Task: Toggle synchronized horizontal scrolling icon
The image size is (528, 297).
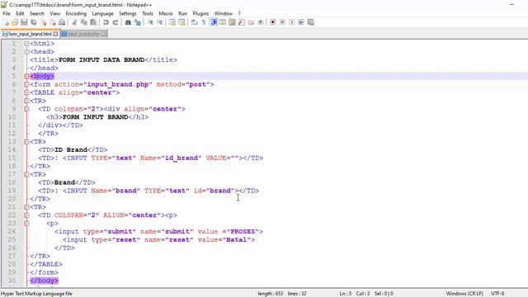Action: 181,22
